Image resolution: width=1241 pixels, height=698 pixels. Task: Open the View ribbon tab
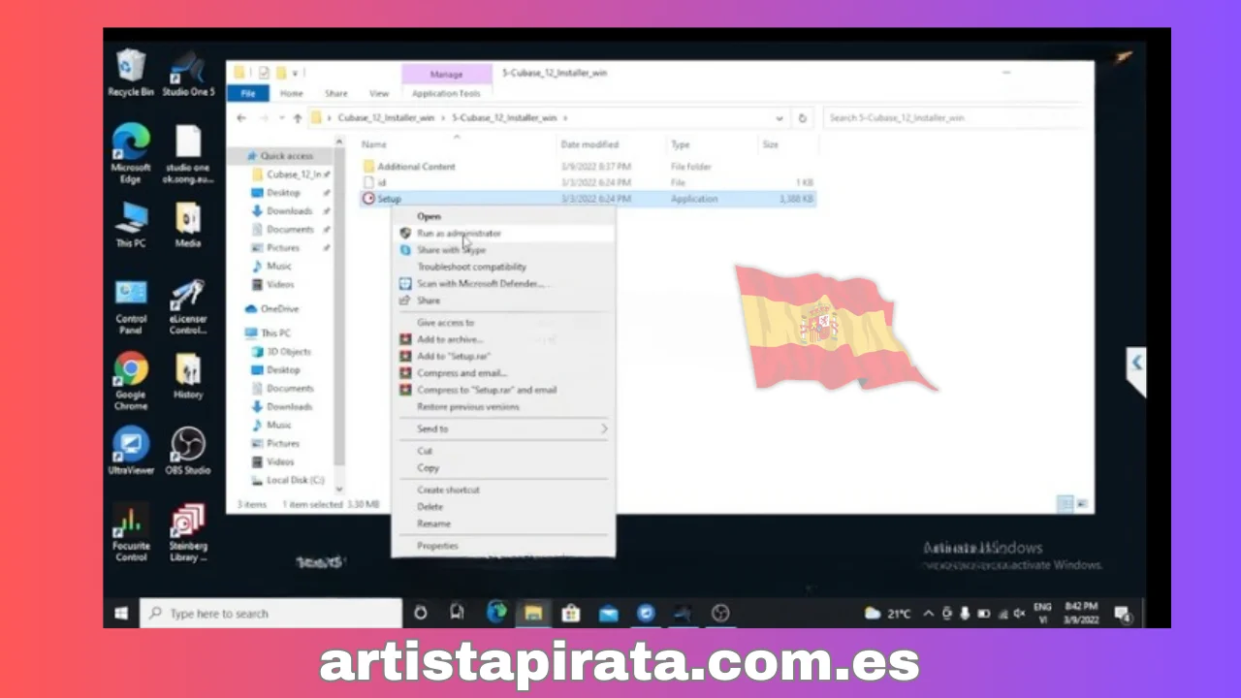coord(379,94)
